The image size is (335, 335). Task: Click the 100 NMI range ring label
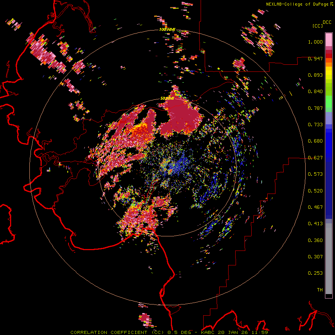tap(167, 29)
